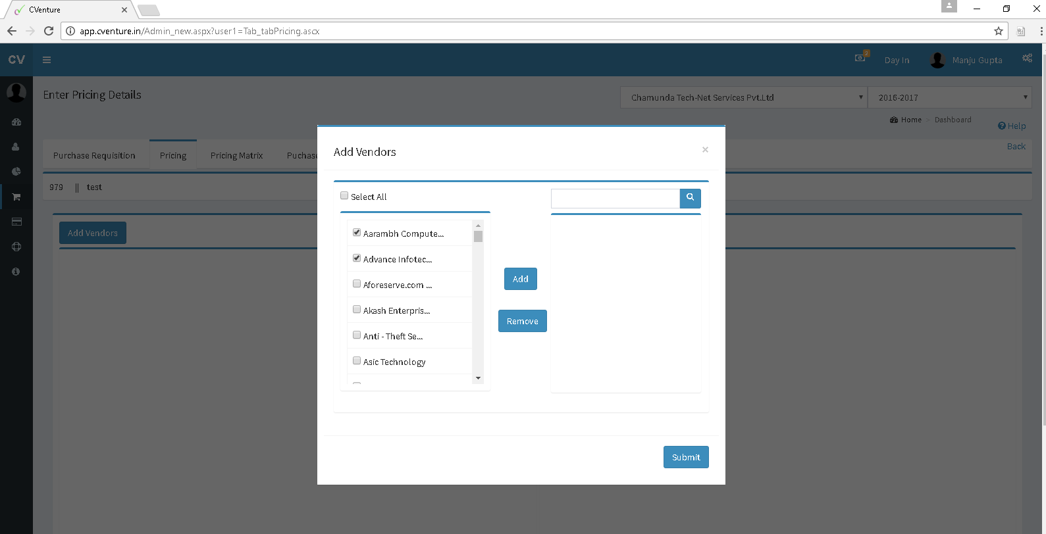Viewport: 1046px width, 534px height.
Task: Click the shopping cart sidebar icon
Action: (x=16, y=197)
